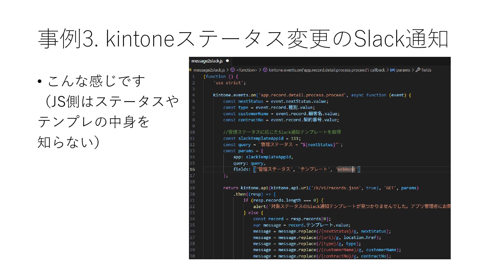The image size is (487, 274).
Task: Click the function cube icon in breadcrumb
Action: click(x=233, y=70)
